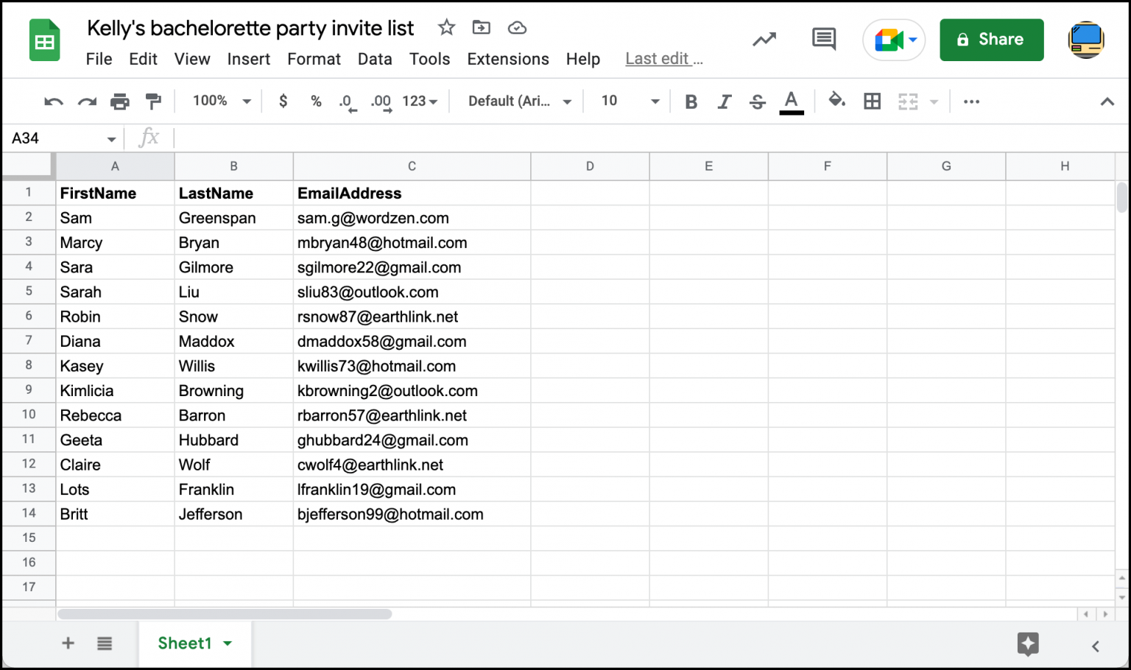The height and width of the screenshot is (670, 1131).
Task: Toggle strikethrough formatting
Action: pyautogui.click(x=757, y=101)
